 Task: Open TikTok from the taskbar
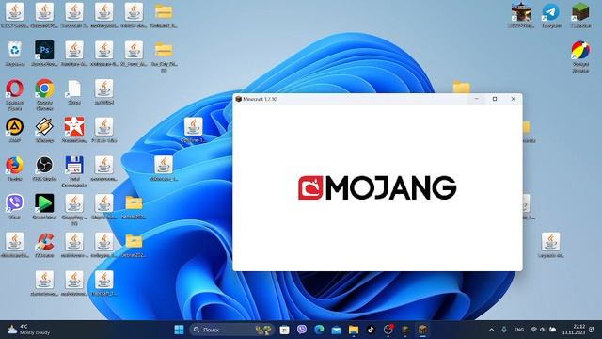click(371, 330)
